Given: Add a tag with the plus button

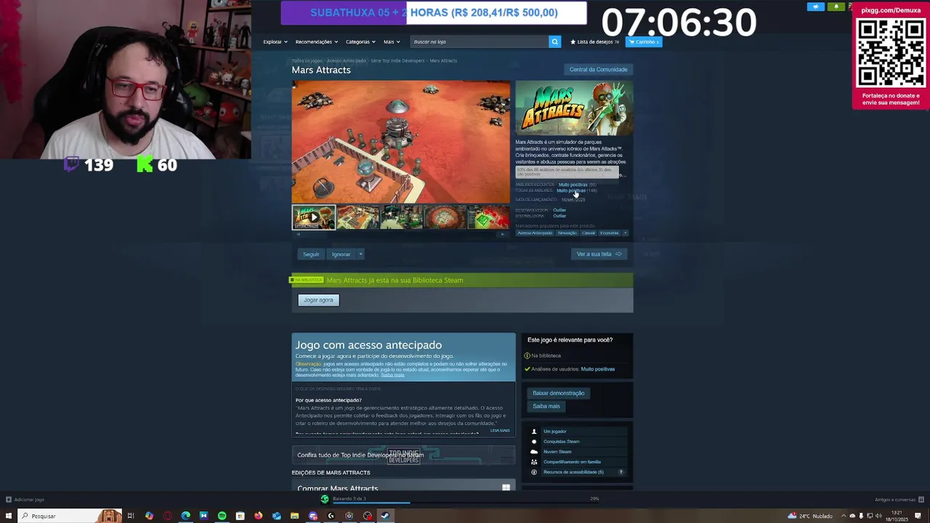Looking at the screenshot, I should pyautogui.click(x=625, y=232).
